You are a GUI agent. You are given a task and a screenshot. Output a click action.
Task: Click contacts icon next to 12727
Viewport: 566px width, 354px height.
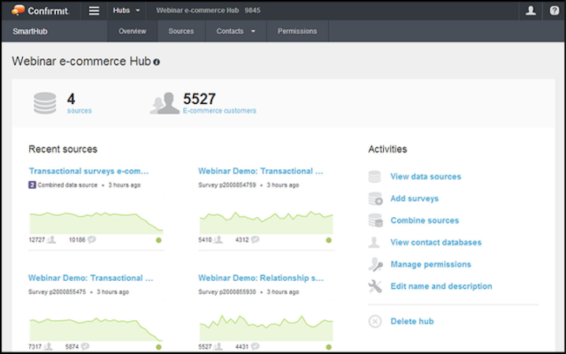(52, 239)
